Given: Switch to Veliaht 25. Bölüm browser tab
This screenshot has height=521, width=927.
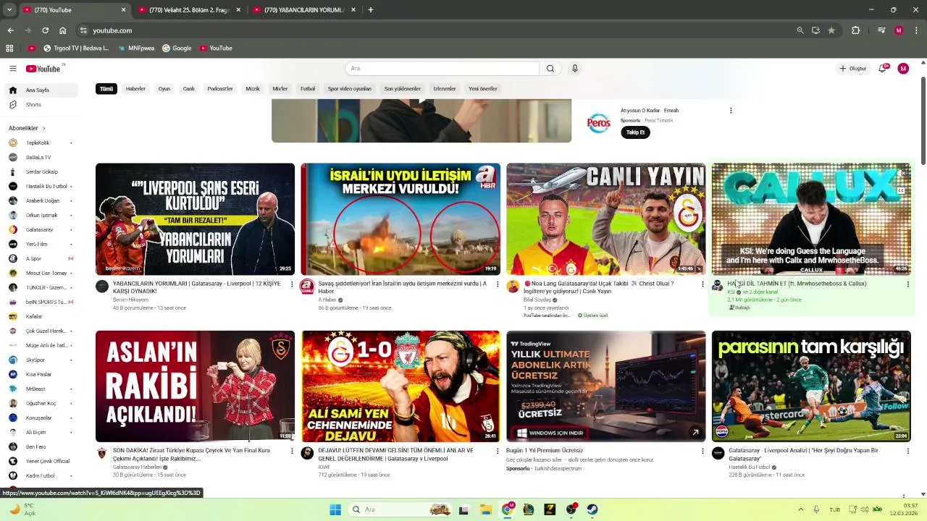Looking at the screenshot, I should tap(190, 10).
